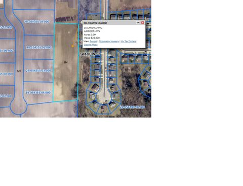Open the My Tax Dollars link
The image size is (243, 186).
click(129, 41)
